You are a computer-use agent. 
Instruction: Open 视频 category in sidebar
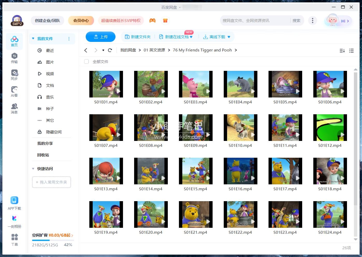(50, 74)
